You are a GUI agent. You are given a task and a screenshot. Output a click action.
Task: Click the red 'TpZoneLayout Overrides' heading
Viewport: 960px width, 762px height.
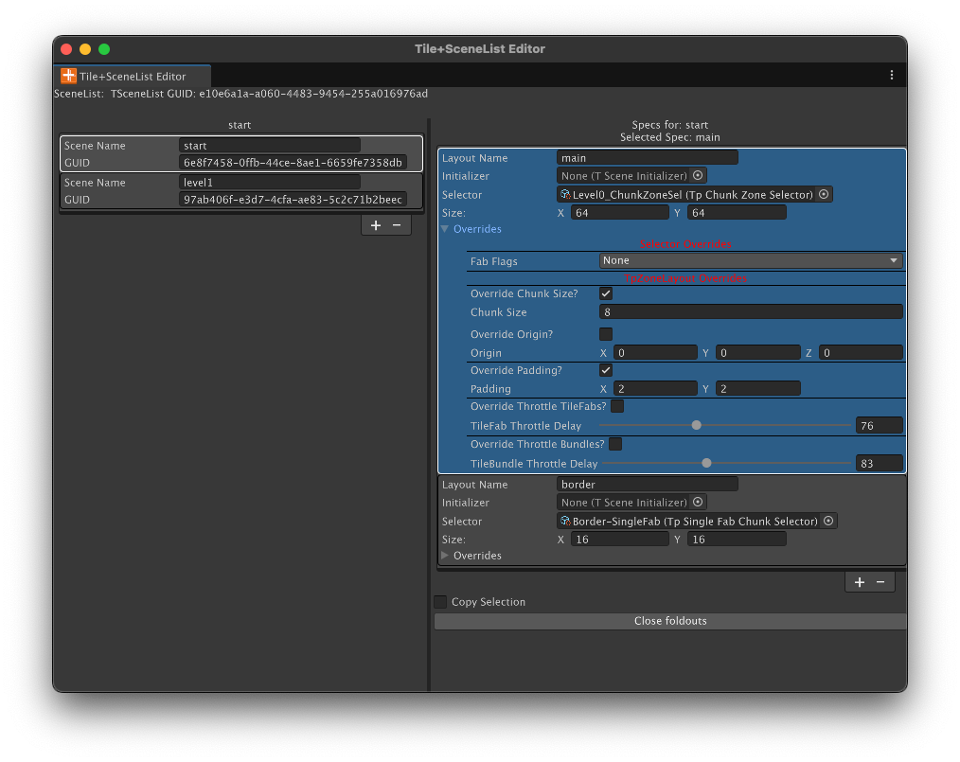point(685,278)
